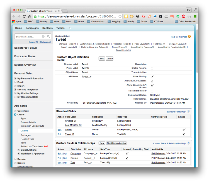Open orange Help for this Page icon
Image resolution: width=209 pixels, height=182 pixels.
(x=189, y=37)
